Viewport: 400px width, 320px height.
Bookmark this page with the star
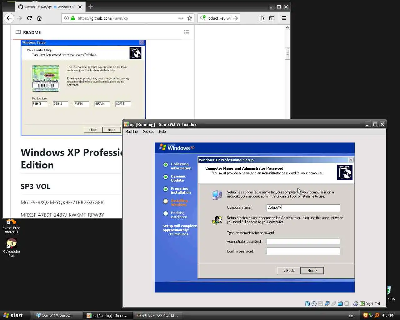[190, 18]
